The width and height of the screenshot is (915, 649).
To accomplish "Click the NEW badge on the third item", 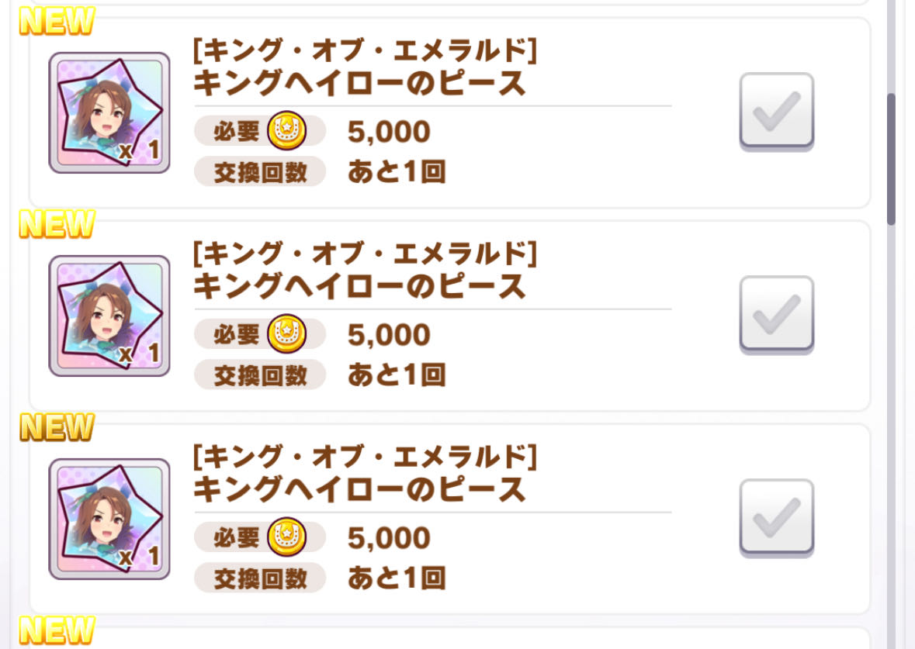I will point(56,427).
